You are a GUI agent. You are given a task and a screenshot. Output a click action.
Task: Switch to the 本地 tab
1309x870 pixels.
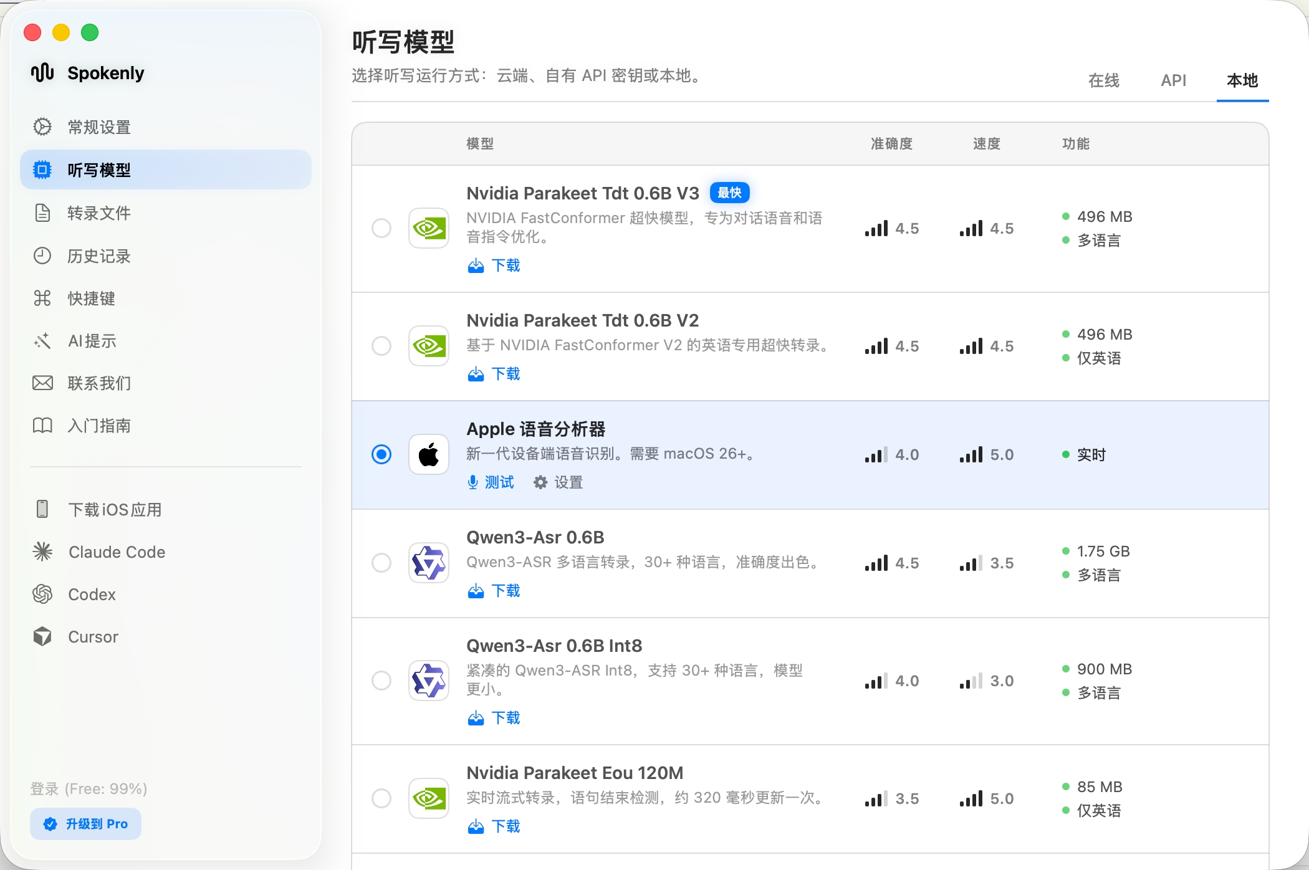point(1242,80)
